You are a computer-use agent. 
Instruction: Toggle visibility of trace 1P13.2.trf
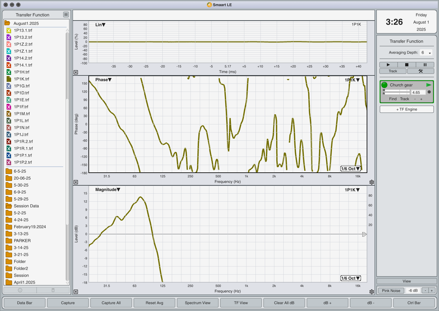9,38
